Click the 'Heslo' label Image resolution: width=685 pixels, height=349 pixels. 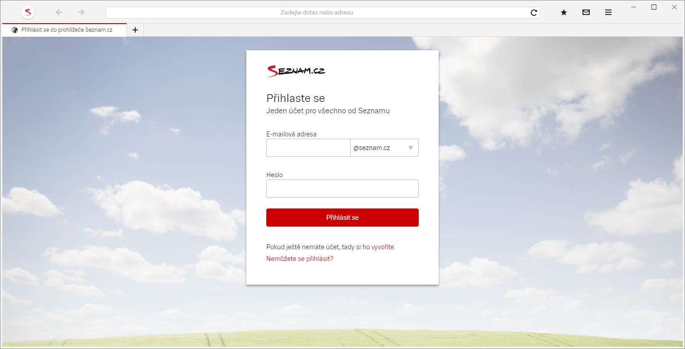(x=274, y=174)
